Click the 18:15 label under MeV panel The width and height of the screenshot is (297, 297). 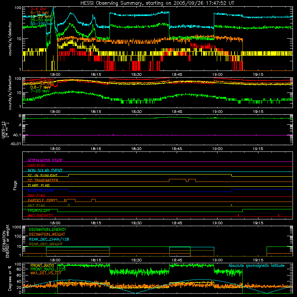(x=96, y=112)
